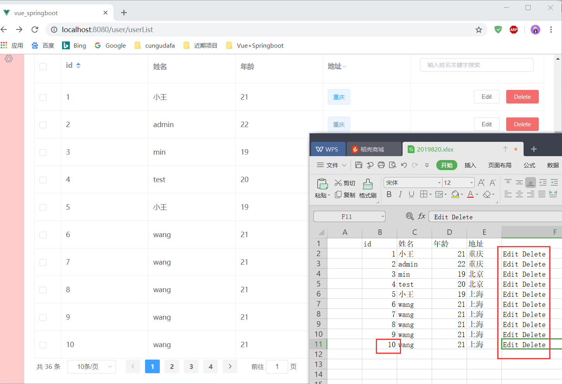Viewport: 562px width, 384px height.
Task: Select the fx insert function icon
Action: point(422,216)
